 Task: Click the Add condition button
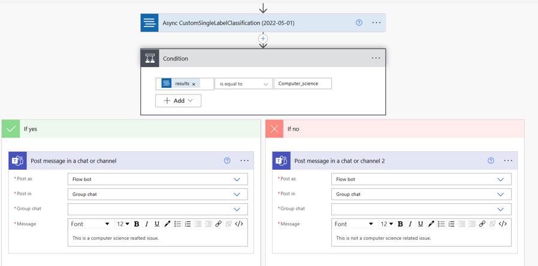(179, 100)
